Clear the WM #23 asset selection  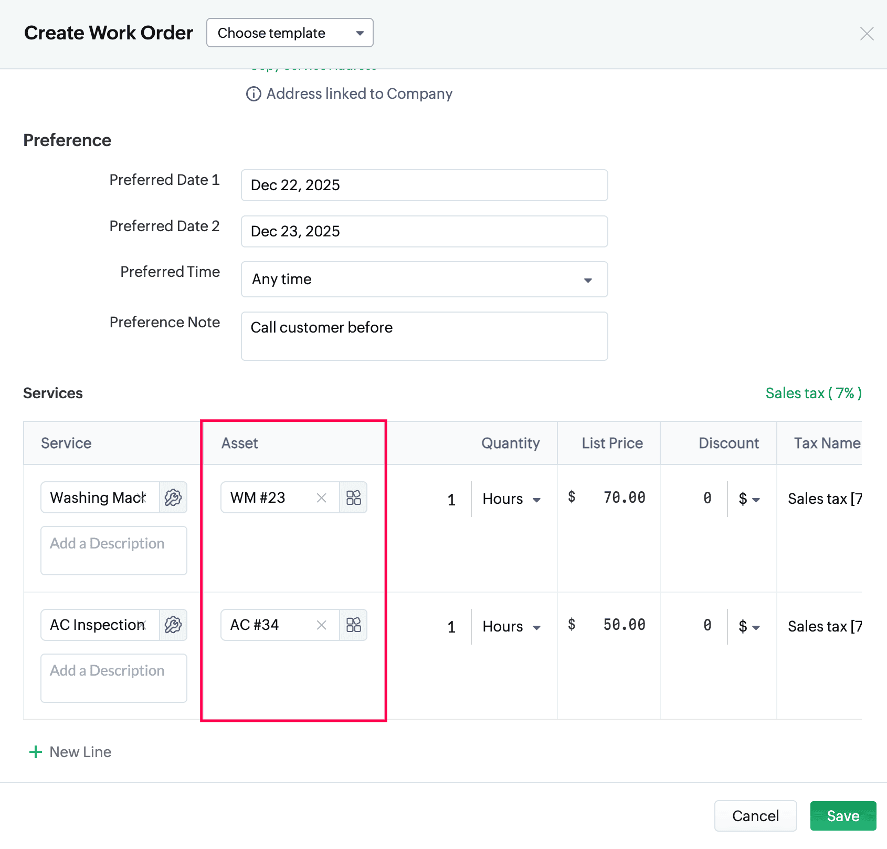coord(322,498)
